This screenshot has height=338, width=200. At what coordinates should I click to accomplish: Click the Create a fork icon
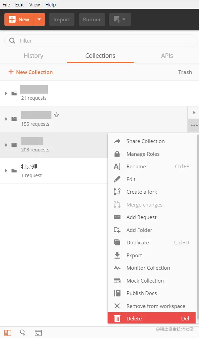pyautogui.click(x=117, y=192)
